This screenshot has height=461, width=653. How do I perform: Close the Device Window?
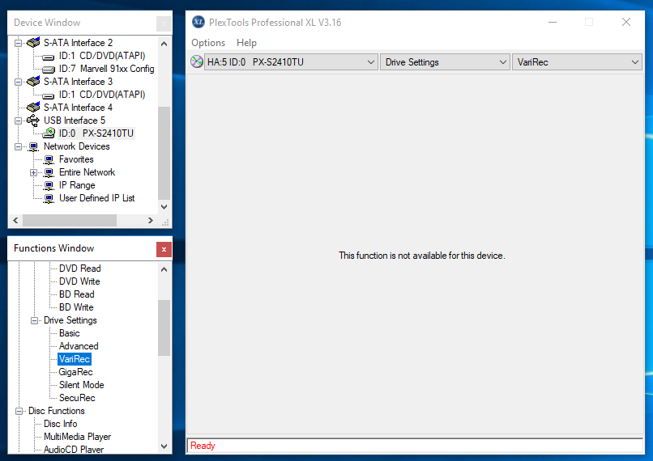click(x=164, y=23)
